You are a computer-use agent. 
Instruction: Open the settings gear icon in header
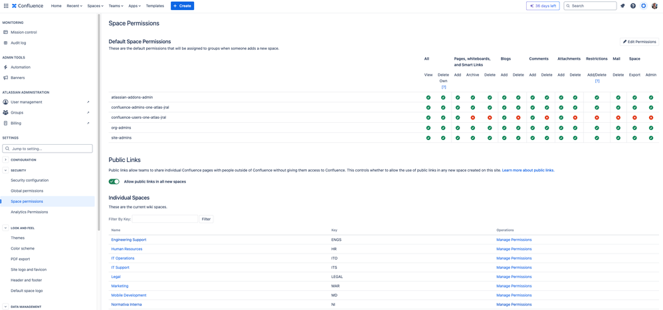coord(644,6)
